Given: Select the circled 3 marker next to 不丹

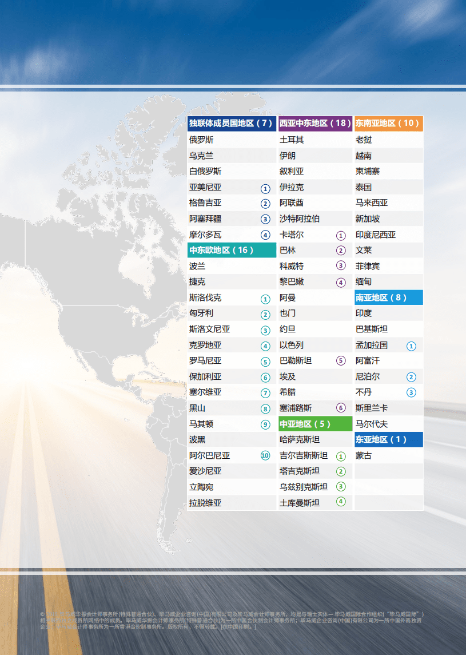Looking at the screenshot, I should (410, 392).
